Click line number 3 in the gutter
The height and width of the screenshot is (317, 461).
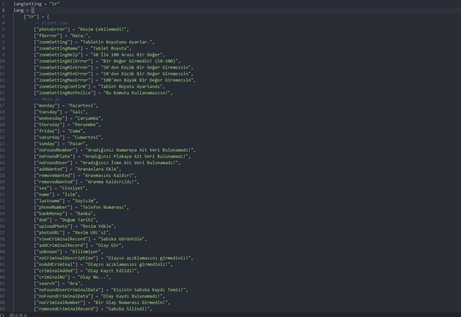(x=3, y=17)
